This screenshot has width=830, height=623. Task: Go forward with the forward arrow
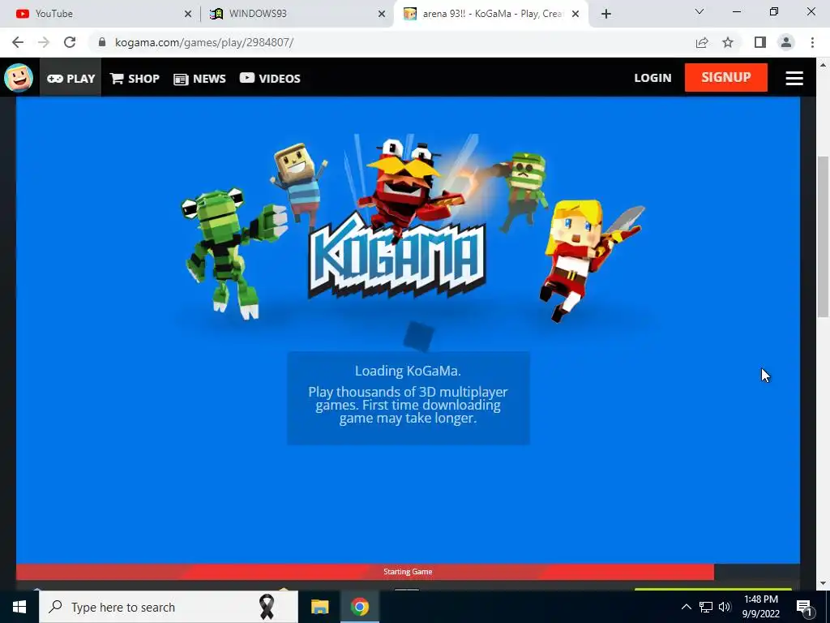pyautogui.click(x=44, y=42)
